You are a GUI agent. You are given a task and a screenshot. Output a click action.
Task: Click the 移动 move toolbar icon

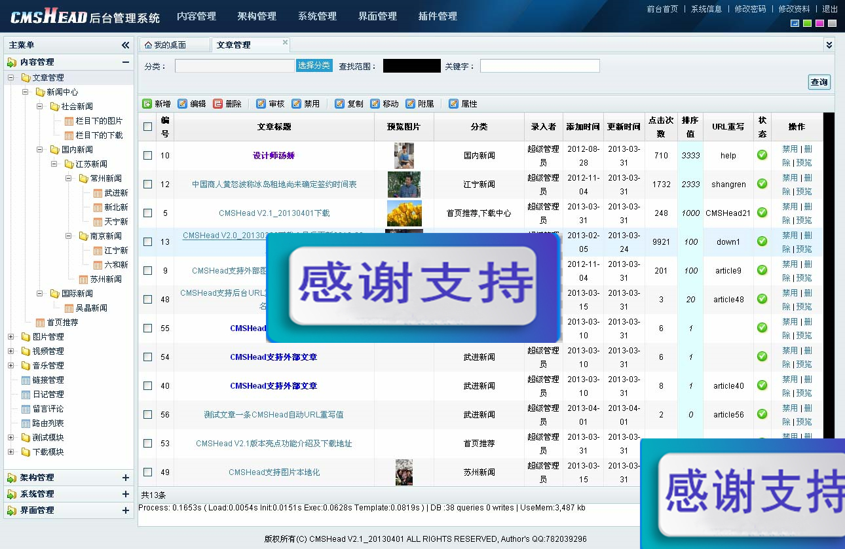(x=375, y=103)
